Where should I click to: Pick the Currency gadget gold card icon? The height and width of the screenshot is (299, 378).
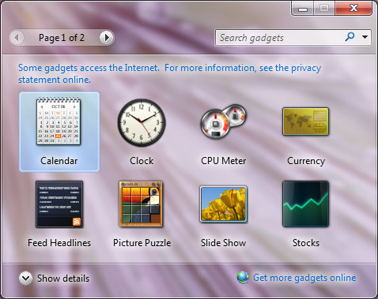coord(305,121)
